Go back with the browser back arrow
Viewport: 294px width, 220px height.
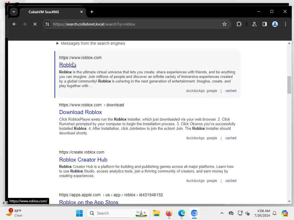[14, 24]
